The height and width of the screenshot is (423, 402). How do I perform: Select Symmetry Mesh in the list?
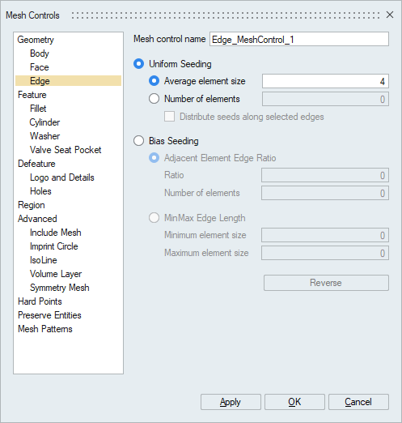coord(60,288)
